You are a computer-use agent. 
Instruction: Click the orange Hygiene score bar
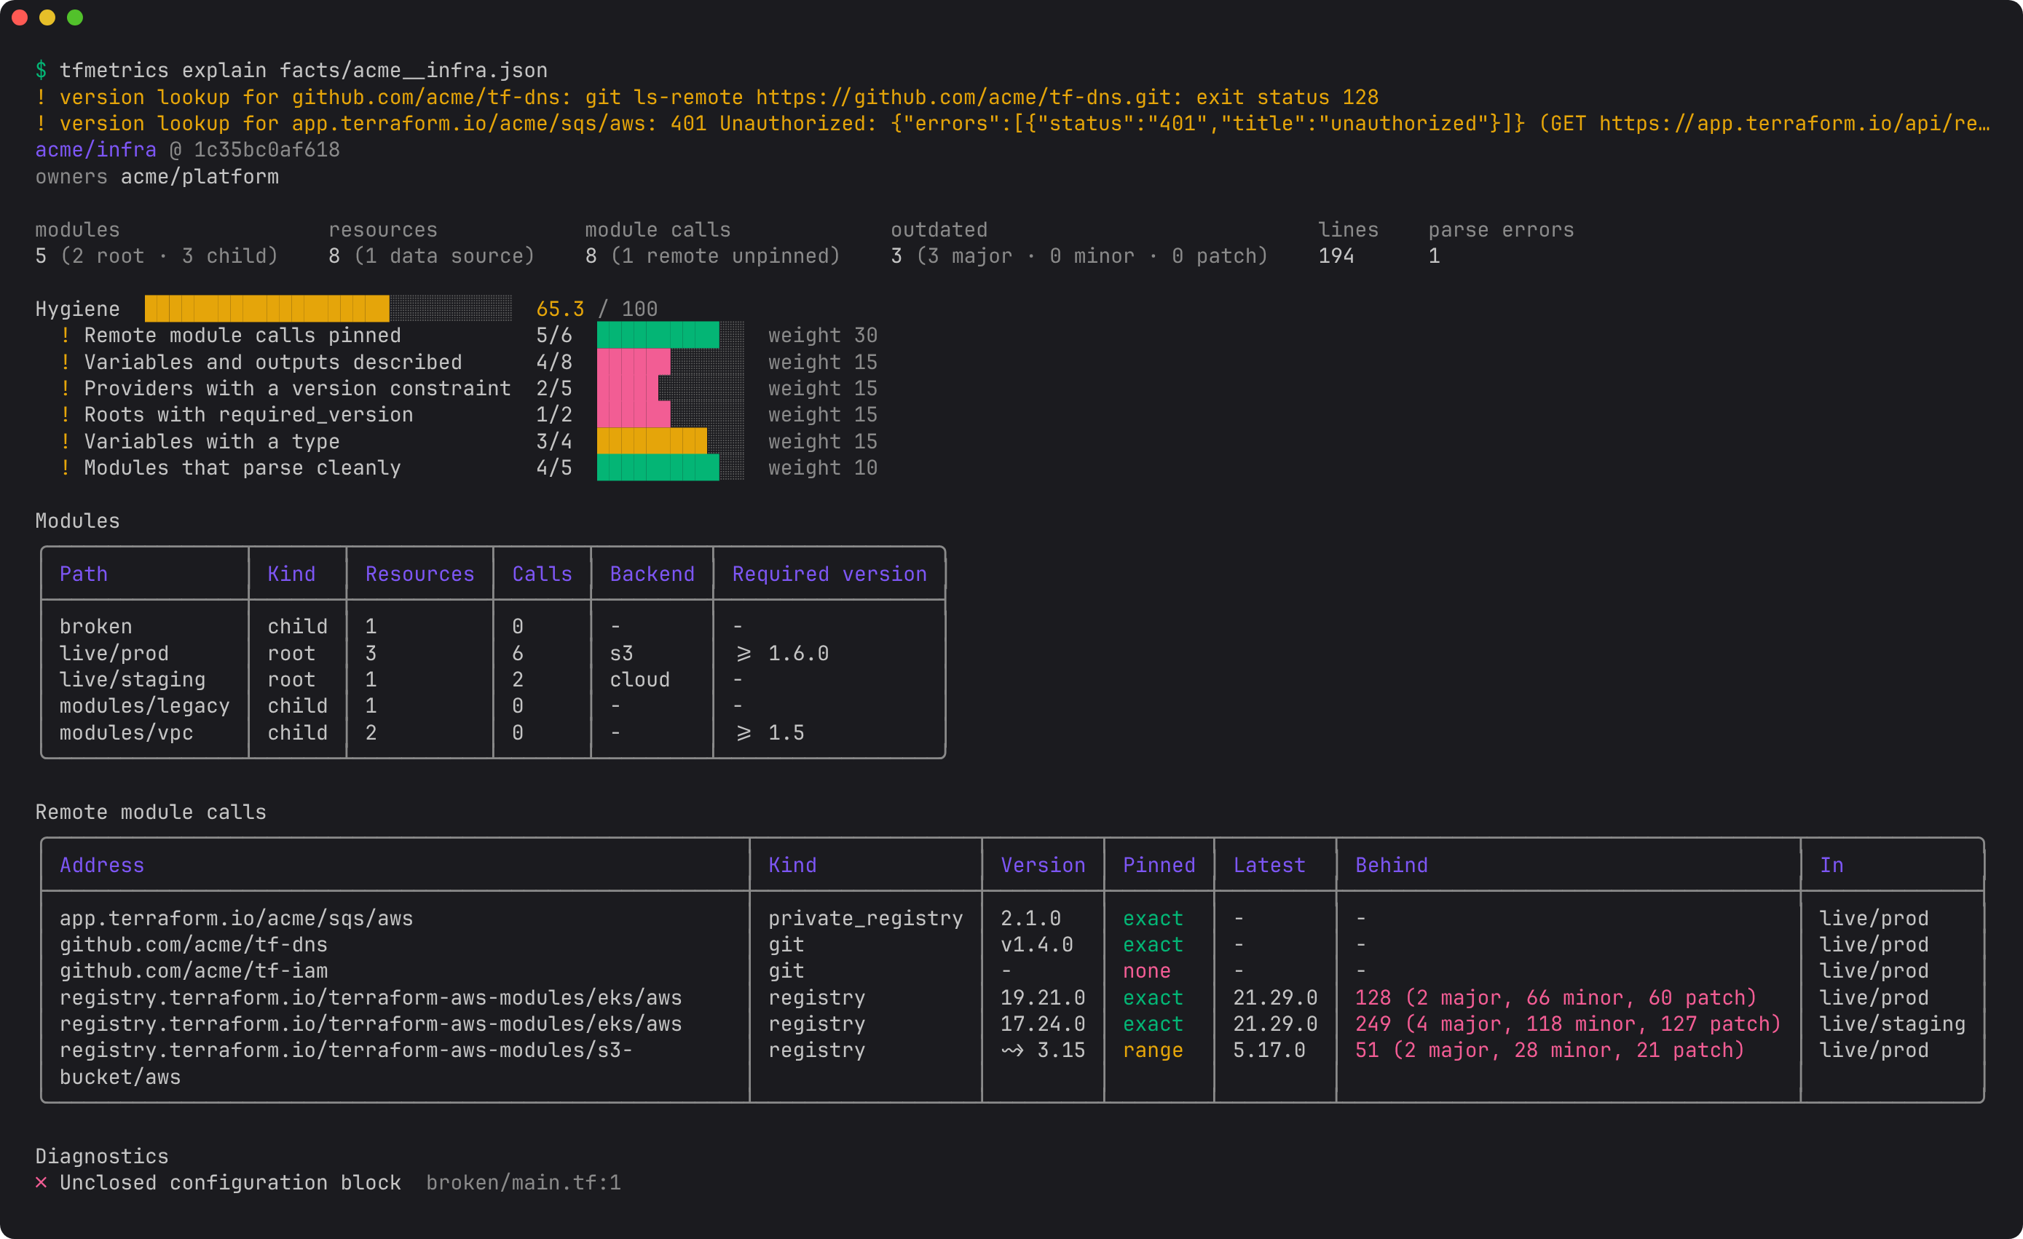pyautogui.click(x=267, y=309)
